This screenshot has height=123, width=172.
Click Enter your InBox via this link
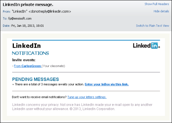click(x=107, y=84)
